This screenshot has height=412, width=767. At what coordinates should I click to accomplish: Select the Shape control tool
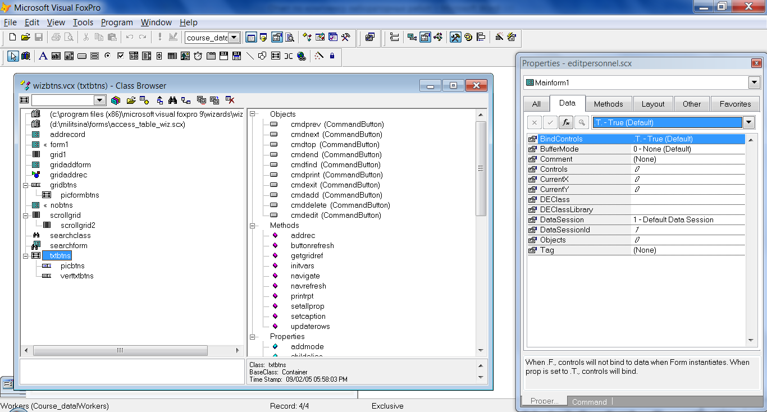262,56
